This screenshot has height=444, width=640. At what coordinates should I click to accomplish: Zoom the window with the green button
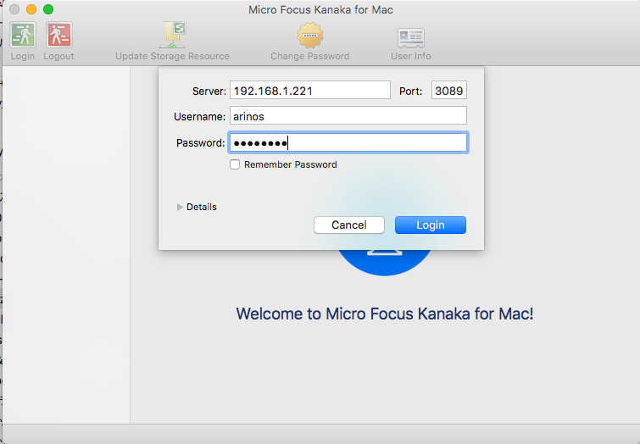coord(48,9)
